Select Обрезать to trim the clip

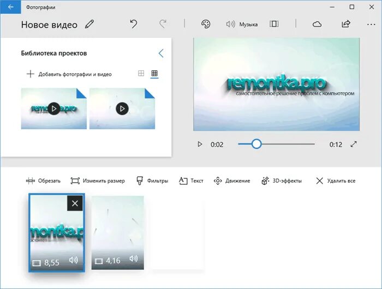click(x=43, y=181)
